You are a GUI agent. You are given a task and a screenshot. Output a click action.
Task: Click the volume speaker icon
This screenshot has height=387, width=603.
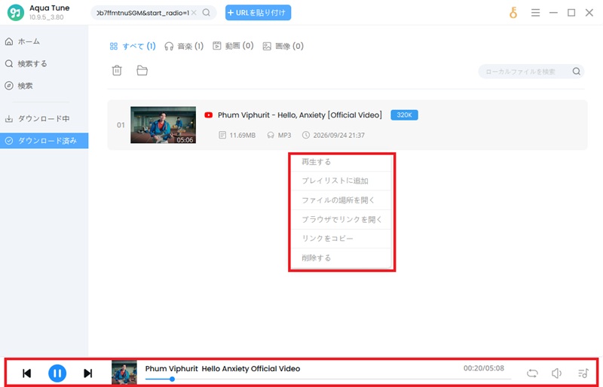(x=556, y=373)
